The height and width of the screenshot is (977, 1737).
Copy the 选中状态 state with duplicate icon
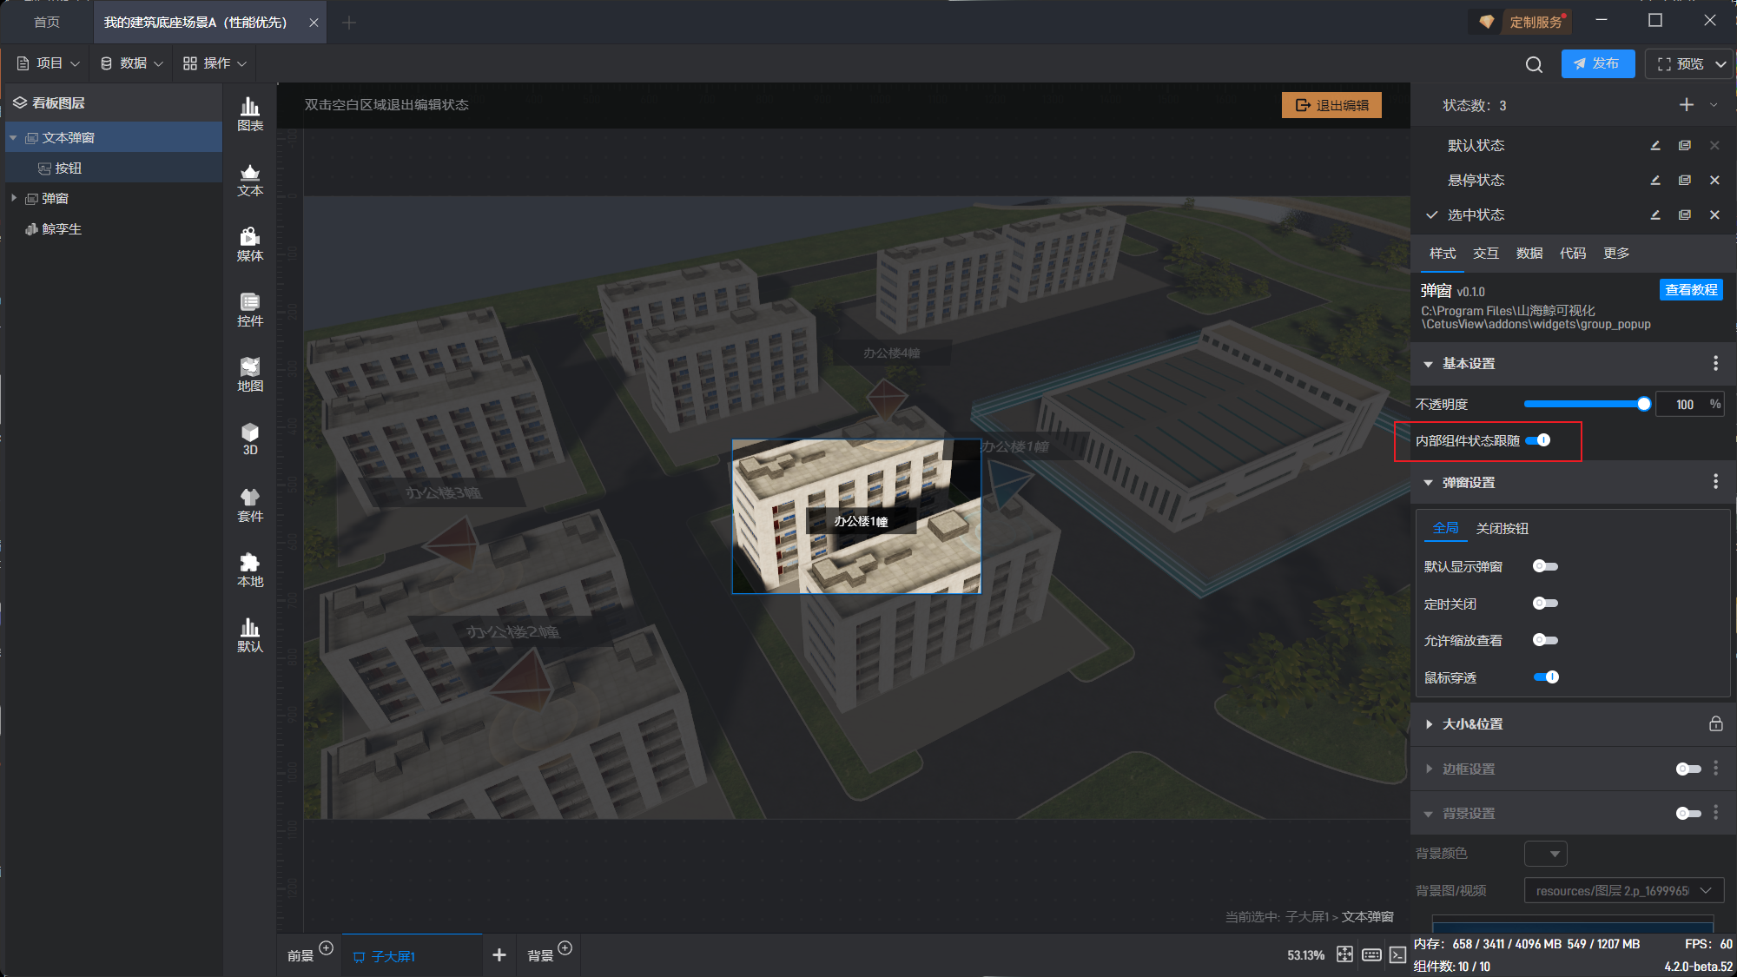coord(1685,215)
